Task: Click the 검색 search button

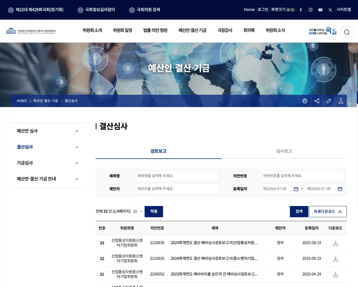Action: pos(299,212)
